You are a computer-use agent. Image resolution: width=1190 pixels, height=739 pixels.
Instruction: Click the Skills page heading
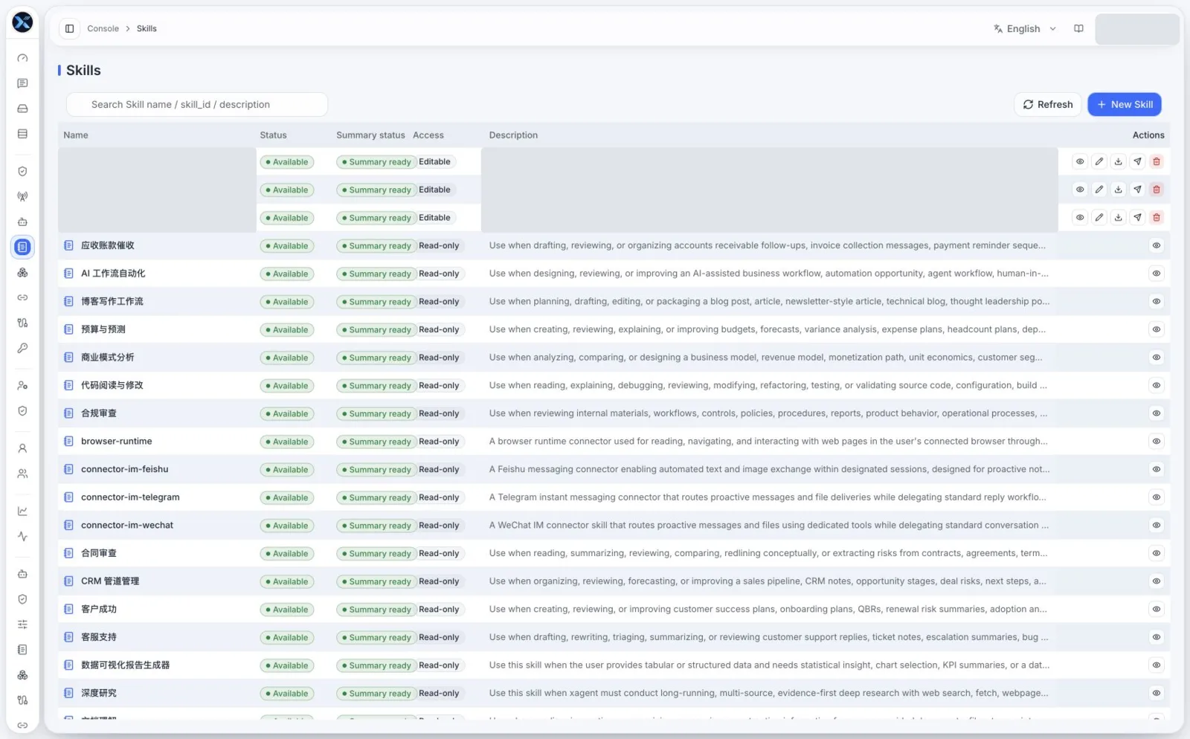pos(83,71)
